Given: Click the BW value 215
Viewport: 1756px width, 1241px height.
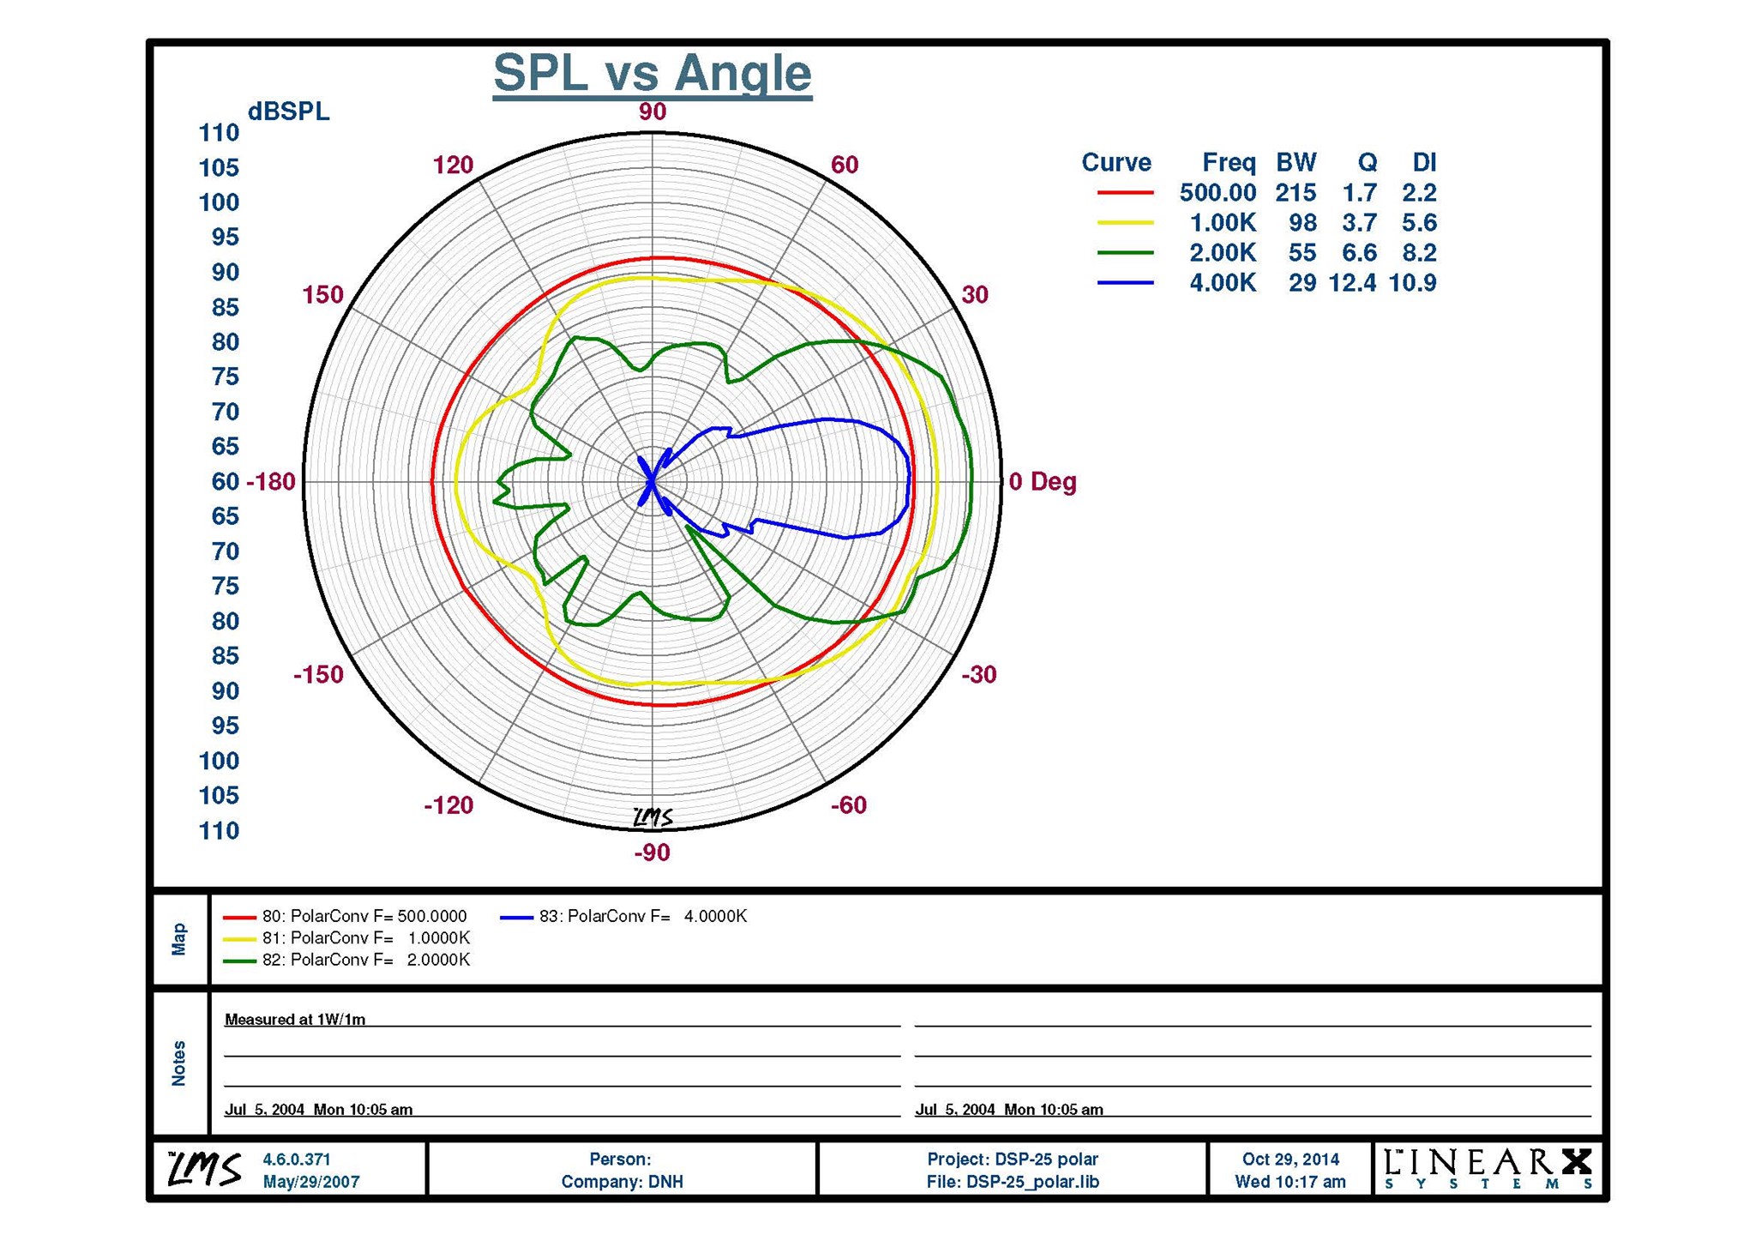Looking at the screenshot, I should click(x=1296, y=193).
